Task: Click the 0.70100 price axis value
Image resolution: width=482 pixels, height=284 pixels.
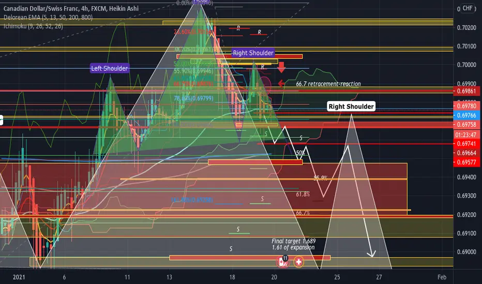Action: (x=466, y=46)
